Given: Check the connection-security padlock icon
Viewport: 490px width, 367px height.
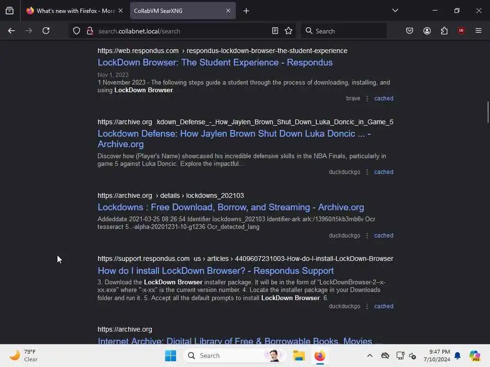Looking at the screenshot, I should 90,31.
